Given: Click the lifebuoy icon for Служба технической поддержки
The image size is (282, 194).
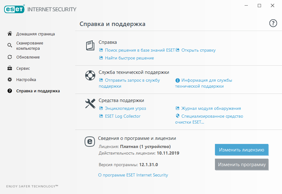Looking at the screenshot, I should tap(90, 75).
